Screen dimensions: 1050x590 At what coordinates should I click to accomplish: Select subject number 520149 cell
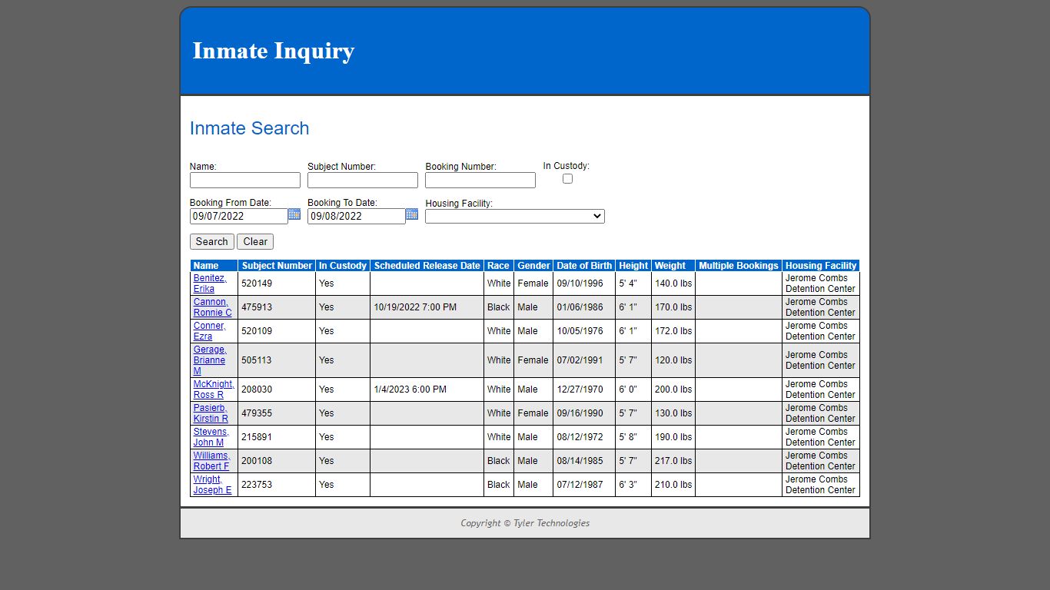point(277,283)
